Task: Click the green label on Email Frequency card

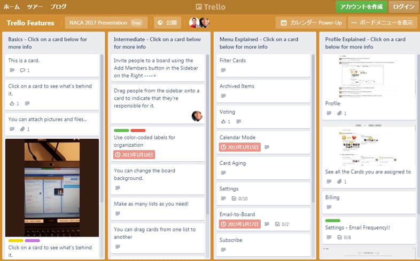Action: coord(333,220)
